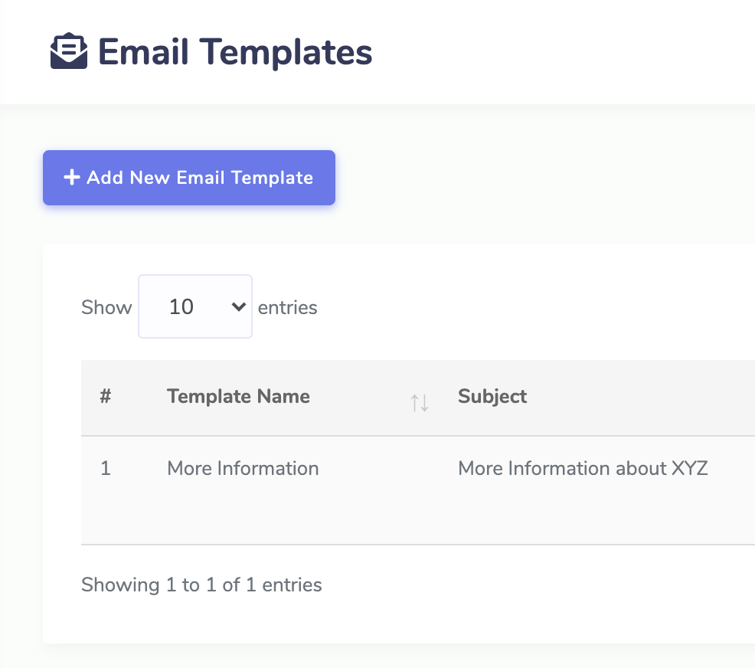Image resolution: width=755 pixels, height=668 pixels.
Task: Select 10 in the Show entries selector
Action: point(194,306)
